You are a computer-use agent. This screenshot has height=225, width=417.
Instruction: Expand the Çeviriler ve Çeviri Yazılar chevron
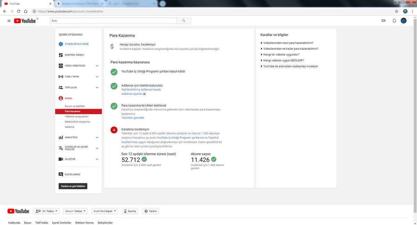click(x=97, y=148)
